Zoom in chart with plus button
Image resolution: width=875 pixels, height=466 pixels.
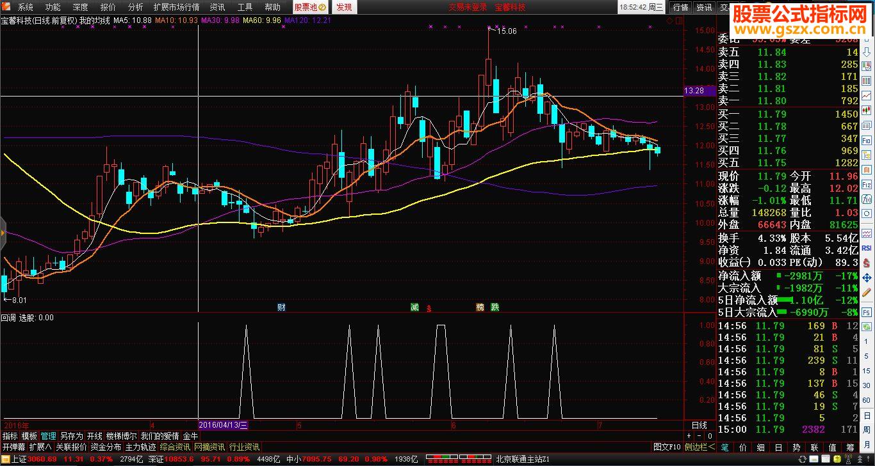(689, 436)
